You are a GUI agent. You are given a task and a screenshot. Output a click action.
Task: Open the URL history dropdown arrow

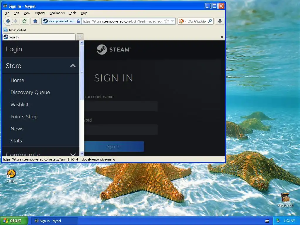(172, 21)
